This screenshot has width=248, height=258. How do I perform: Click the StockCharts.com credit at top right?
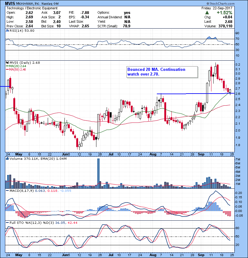220,3
